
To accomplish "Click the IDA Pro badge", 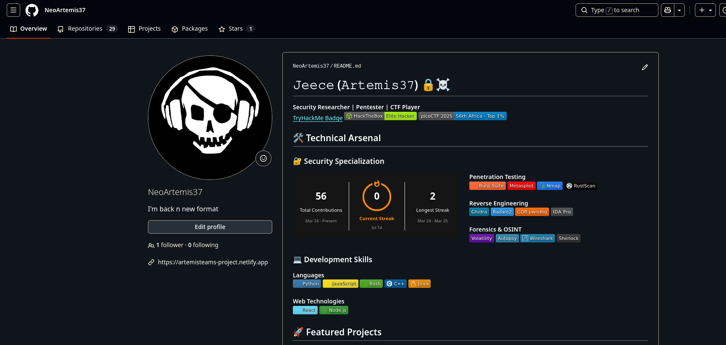I will click(562, 212).
